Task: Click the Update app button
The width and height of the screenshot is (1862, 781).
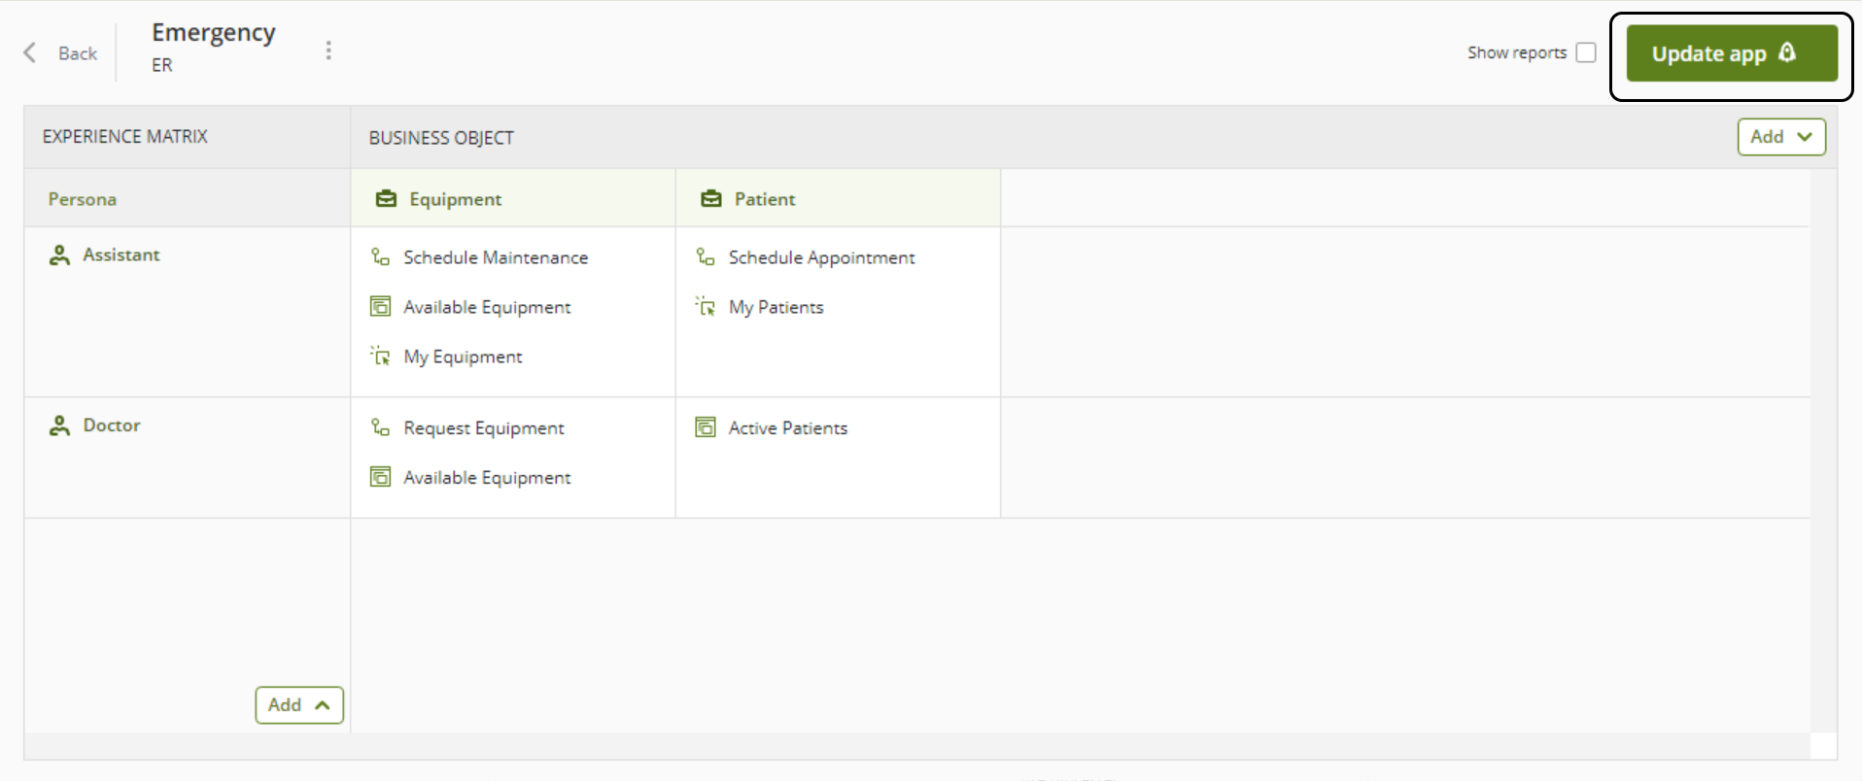Action: [x=1732, y=53]
